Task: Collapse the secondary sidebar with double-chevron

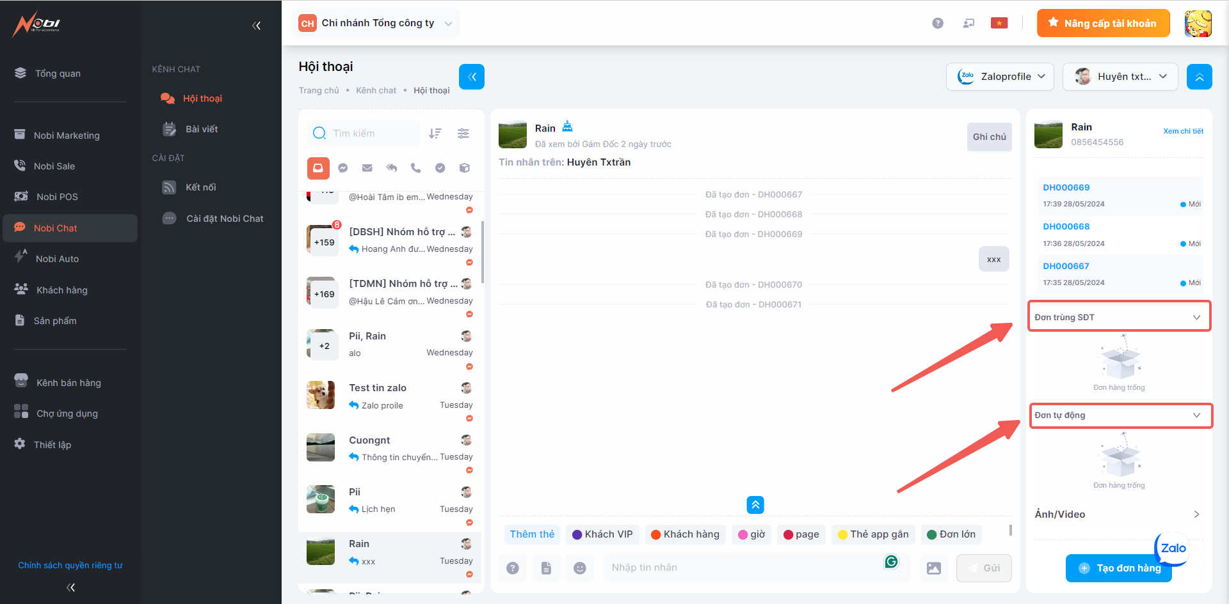Action: point(257,26)
